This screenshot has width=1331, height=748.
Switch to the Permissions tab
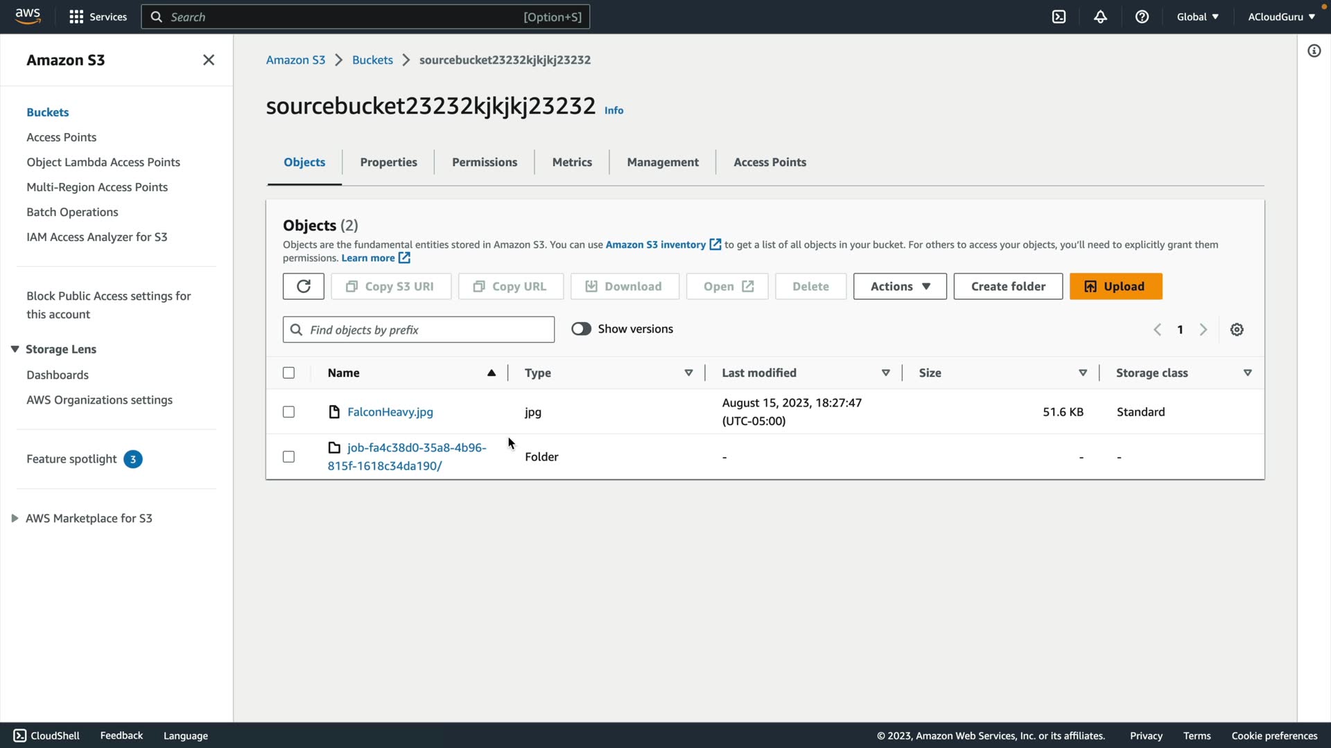coord(484,162)
